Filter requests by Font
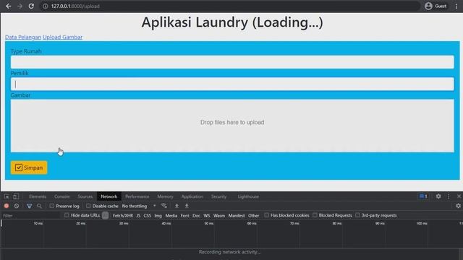 tap(185, 215)
